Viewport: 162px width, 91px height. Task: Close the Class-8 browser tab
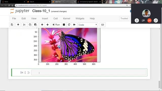(50, 2)
